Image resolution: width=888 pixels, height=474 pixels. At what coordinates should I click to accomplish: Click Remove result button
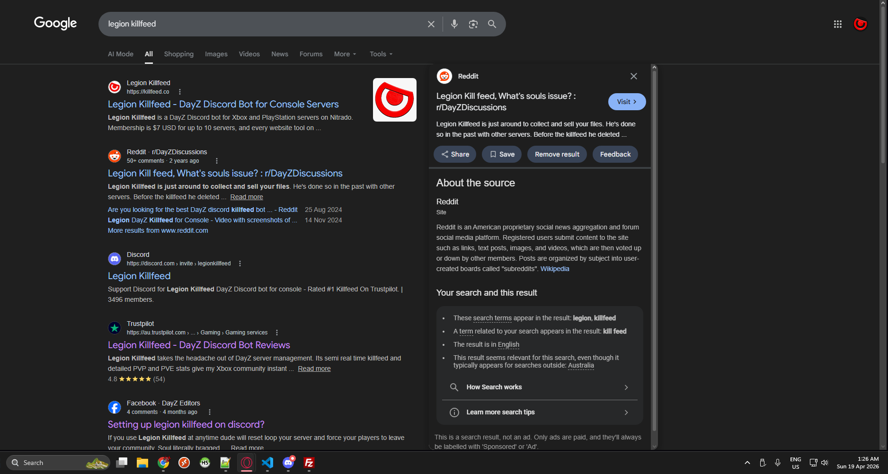coord(557,154)
